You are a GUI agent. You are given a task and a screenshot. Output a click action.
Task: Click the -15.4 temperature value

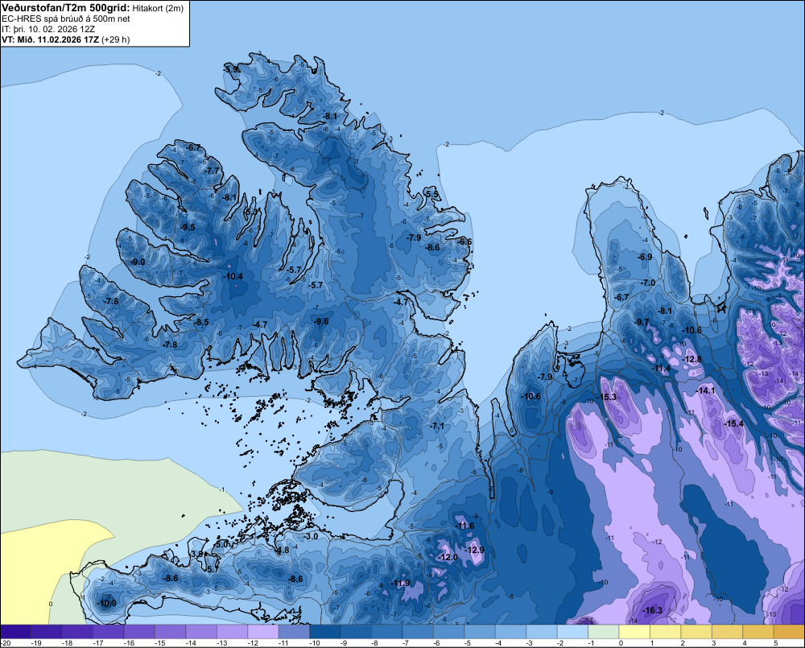pyautogui.click(x=733, y=423)
